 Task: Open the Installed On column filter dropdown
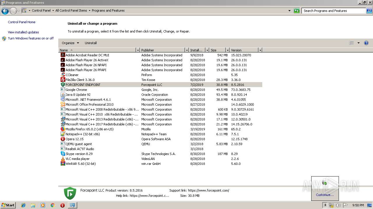point(207,50)
